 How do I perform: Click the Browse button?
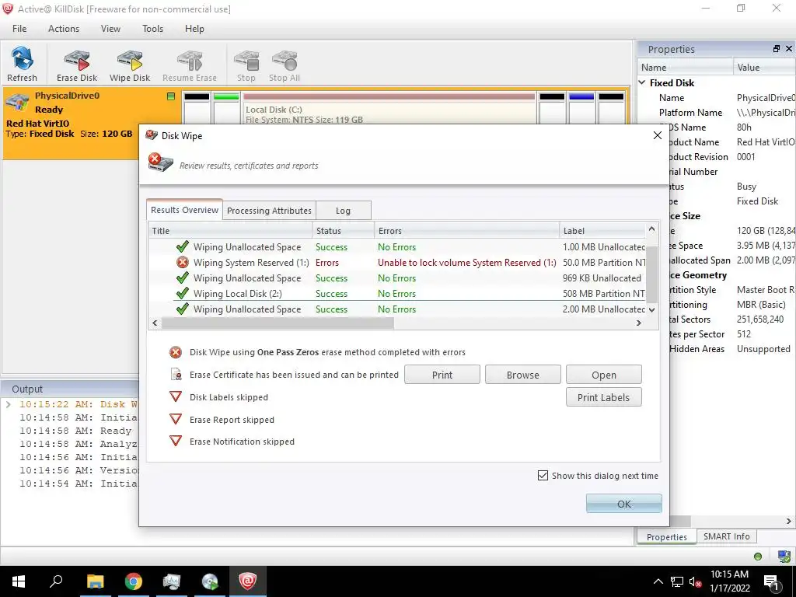[523, 375]
